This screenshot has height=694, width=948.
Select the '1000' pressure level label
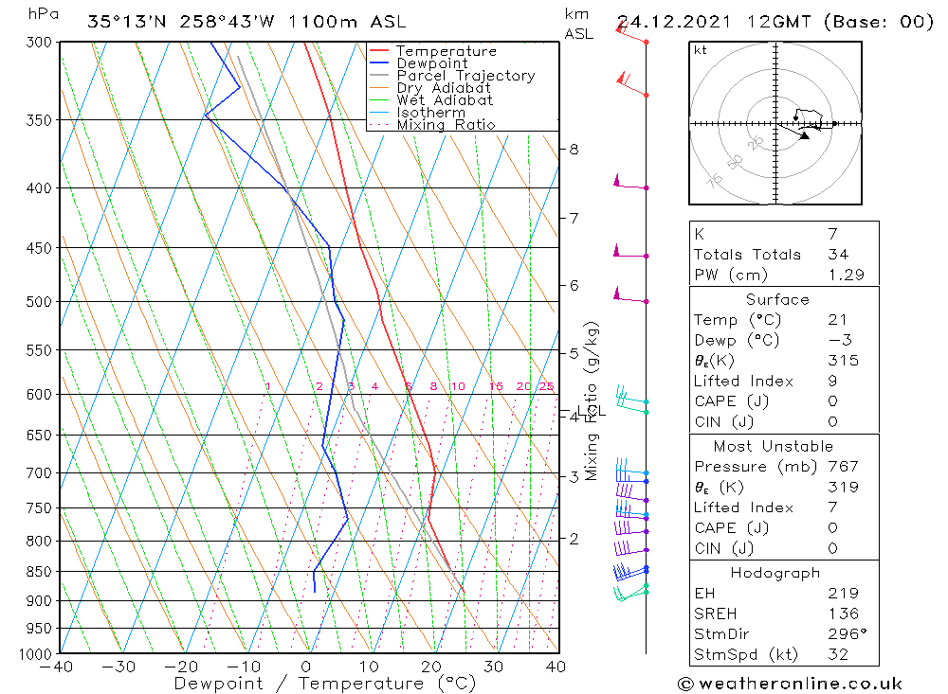point(36,654)
